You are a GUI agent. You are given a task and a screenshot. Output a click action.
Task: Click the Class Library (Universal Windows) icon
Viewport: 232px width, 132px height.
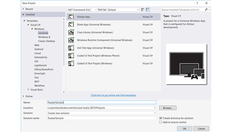pos(71,32)
